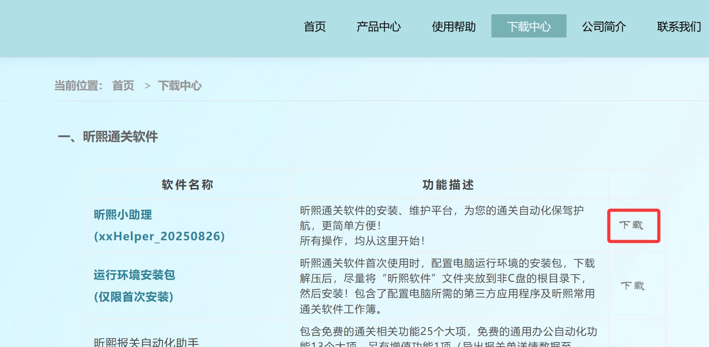Click the 功能描述 table column header
The width and height of the screenshot is (709, 347).
tap(448, 185)
